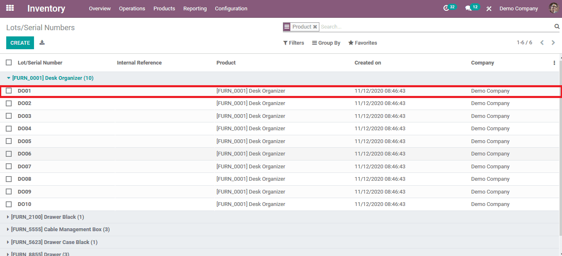This screenshot has width=562, height=256.
Task: Go to next page arrow
Action: coord(553,43)
